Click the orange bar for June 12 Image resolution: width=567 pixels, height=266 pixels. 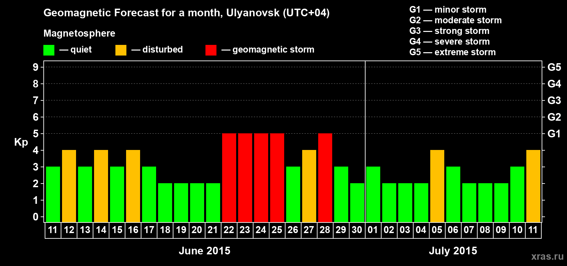click(69, 186)
